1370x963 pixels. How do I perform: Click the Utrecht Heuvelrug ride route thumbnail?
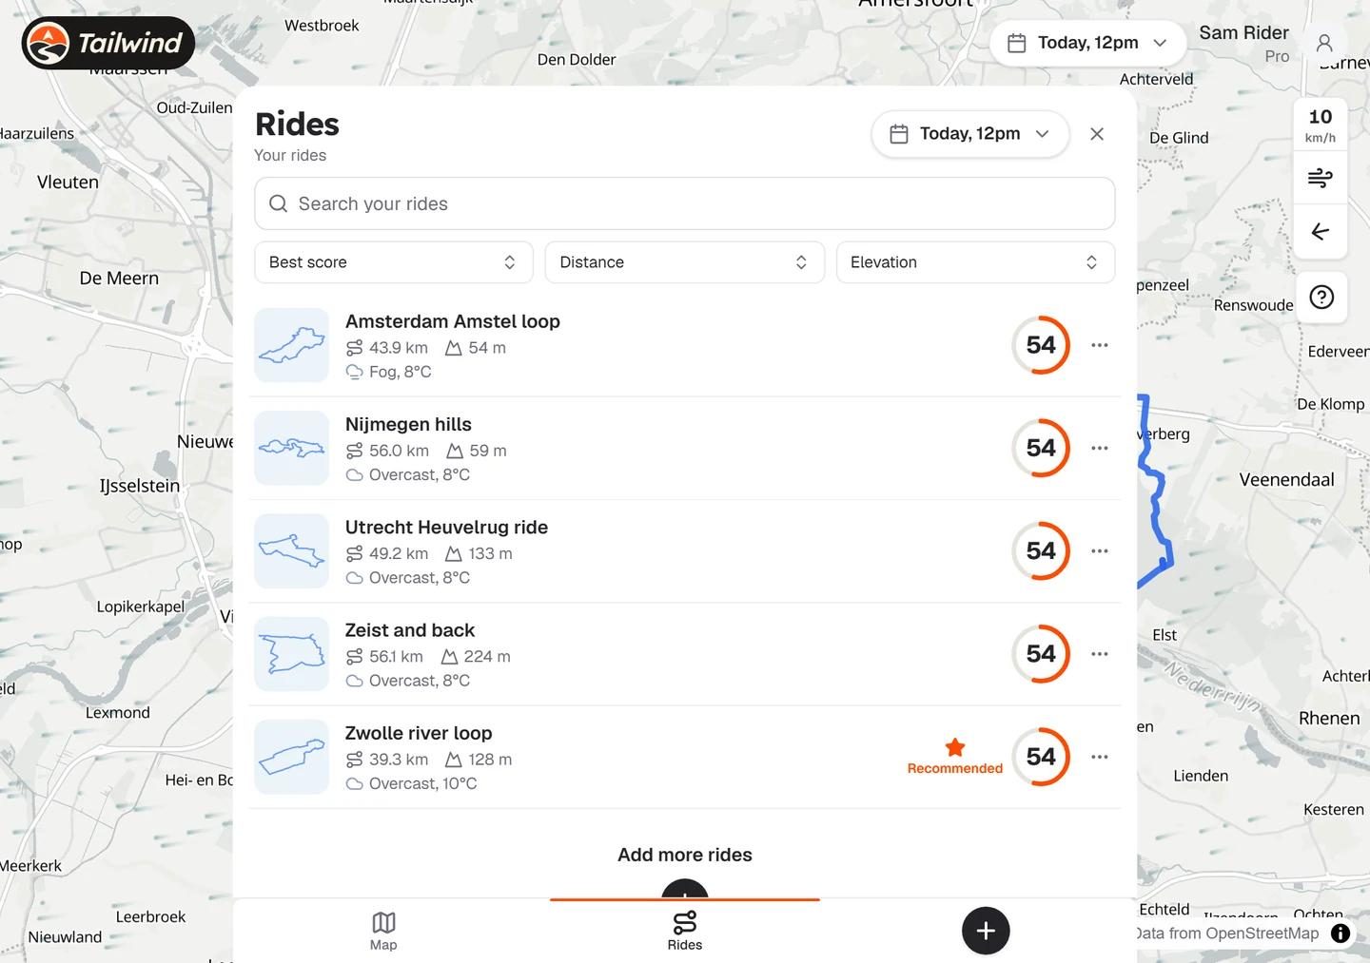coord(292,550)
